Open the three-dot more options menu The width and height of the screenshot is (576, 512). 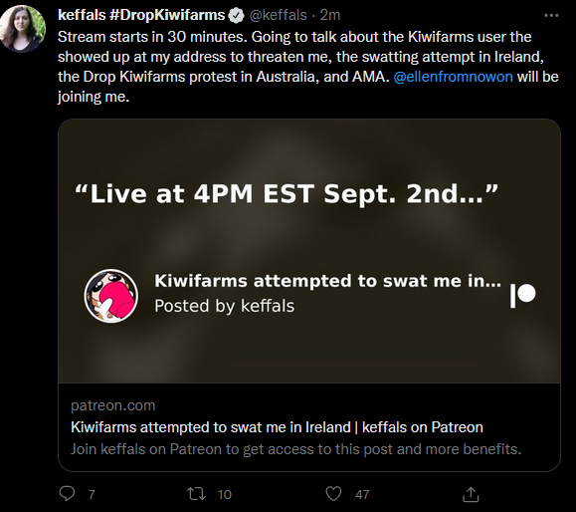pyautogui.click(x=551, y=16)
